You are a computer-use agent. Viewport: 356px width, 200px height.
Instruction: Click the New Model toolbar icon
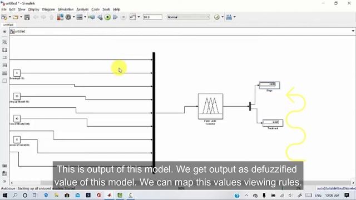(x=4, y=17)
